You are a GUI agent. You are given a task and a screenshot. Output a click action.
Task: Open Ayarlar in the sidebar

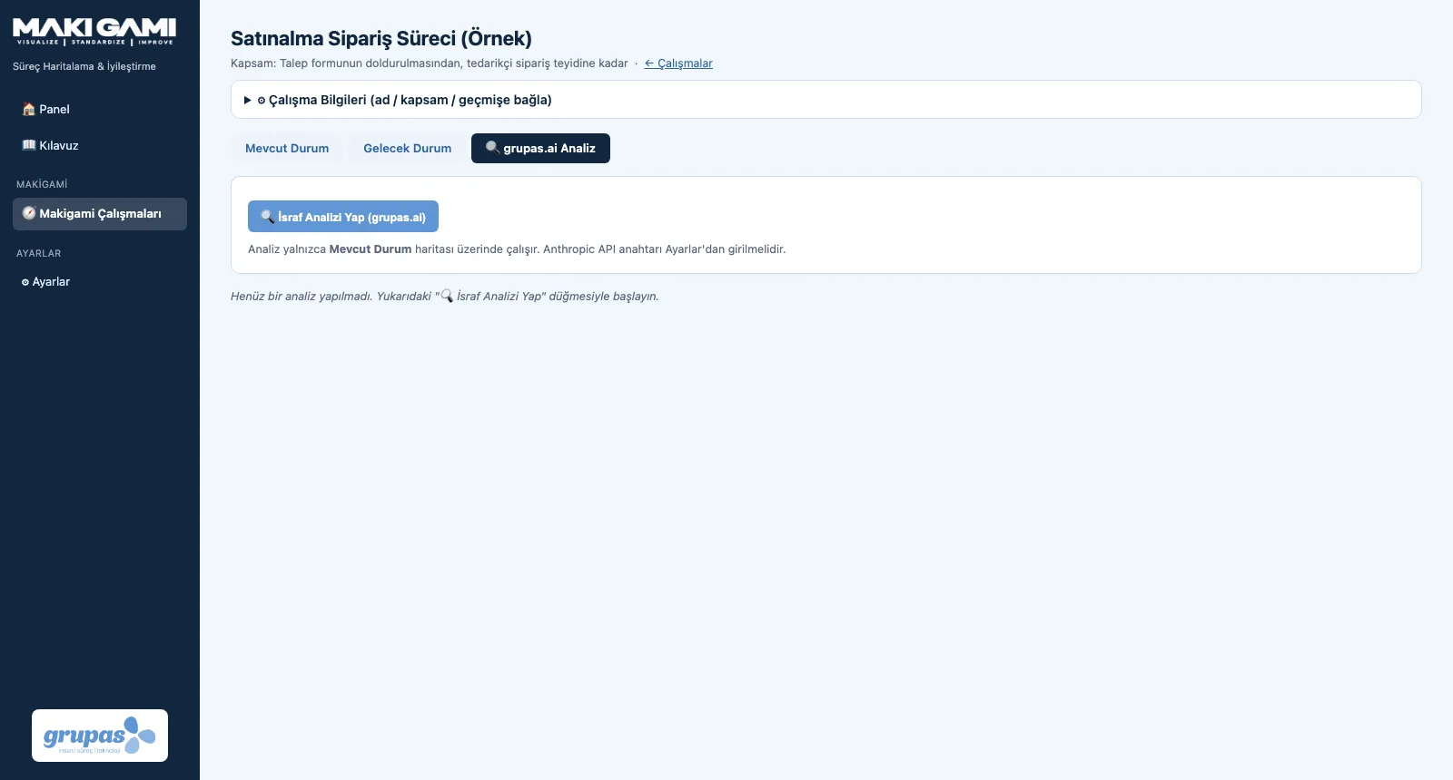point(100,282)
